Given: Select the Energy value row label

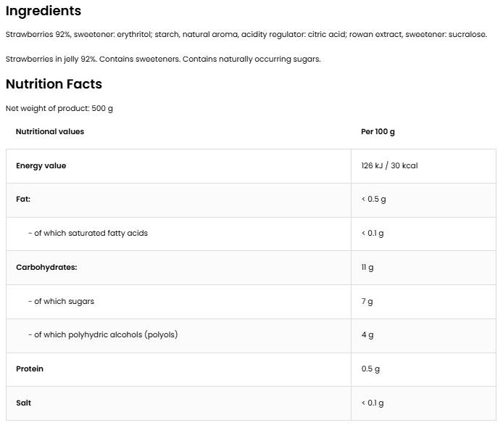Looking at the screenshot, I should (x=41, y=165).
